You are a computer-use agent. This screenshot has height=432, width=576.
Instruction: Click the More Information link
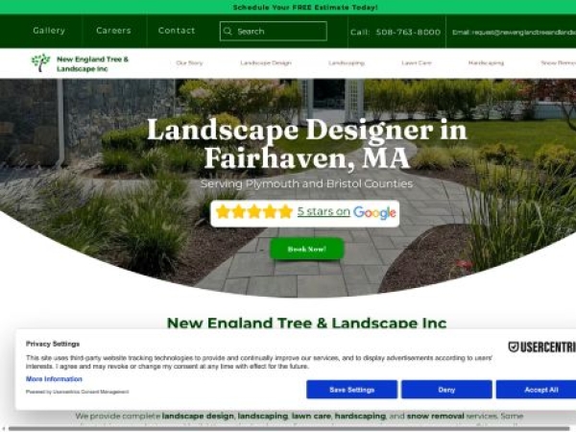pos(54,379)
